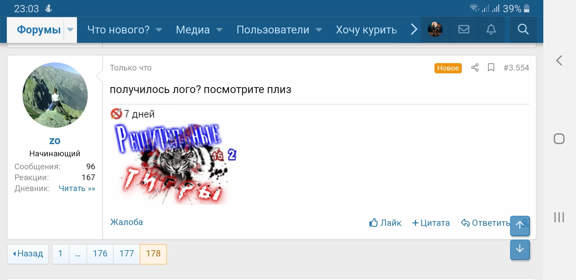The image size is (576, 280).
Task: Open the tiger logo image thumbnail
Action: tap(176, 164)
